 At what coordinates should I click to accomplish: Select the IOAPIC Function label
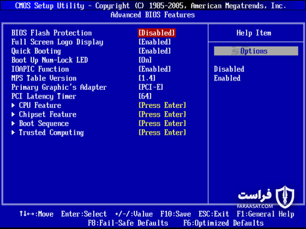[x=40, y=69]
